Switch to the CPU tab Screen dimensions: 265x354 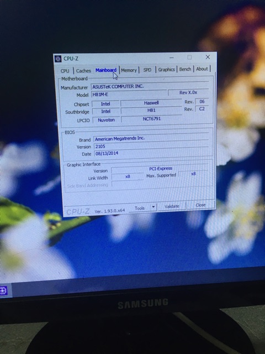(65, 71)
